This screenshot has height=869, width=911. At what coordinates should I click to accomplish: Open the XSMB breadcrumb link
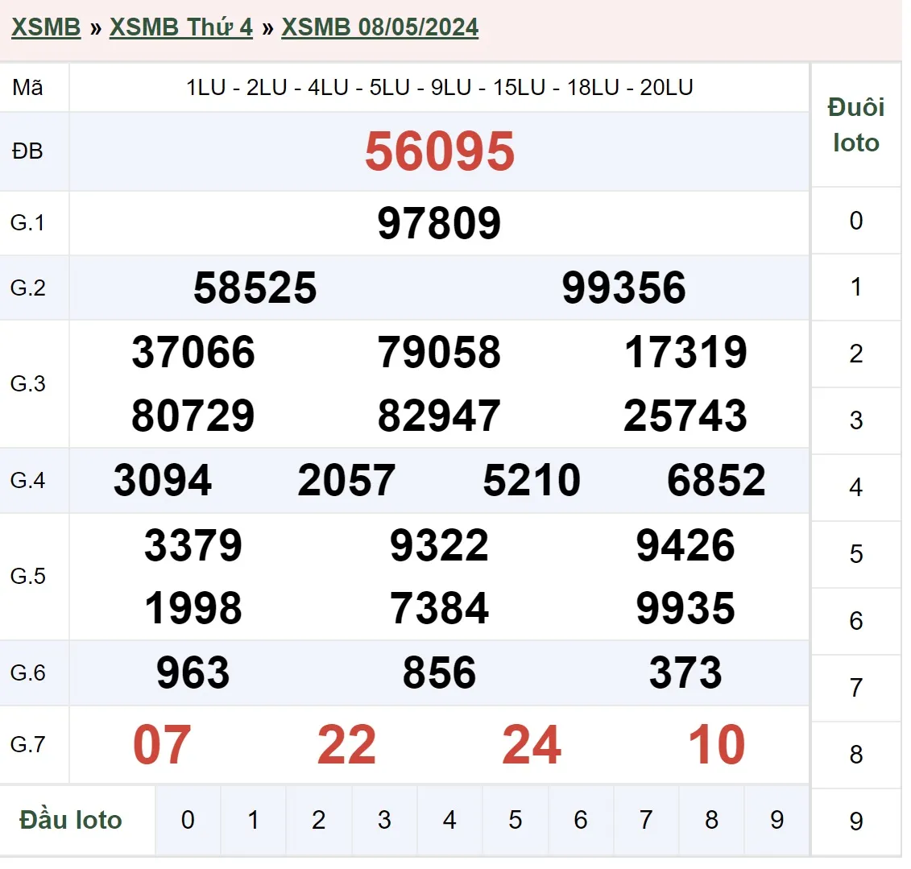click(x=46, y=27)
